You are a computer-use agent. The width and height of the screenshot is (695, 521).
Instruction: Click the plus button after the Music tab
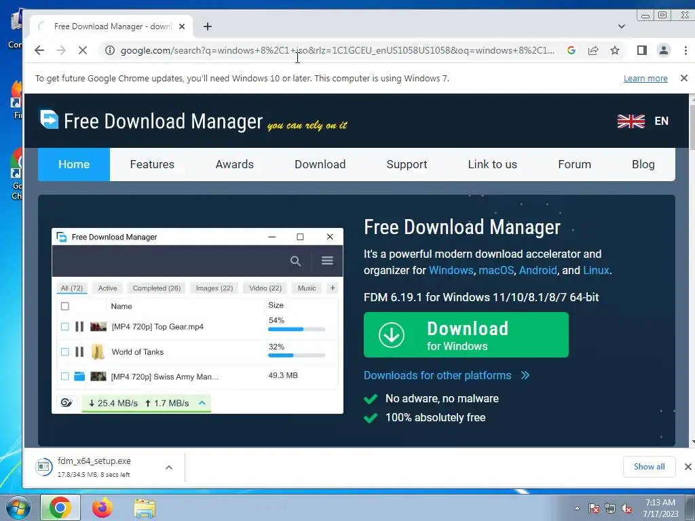point(333,288)
